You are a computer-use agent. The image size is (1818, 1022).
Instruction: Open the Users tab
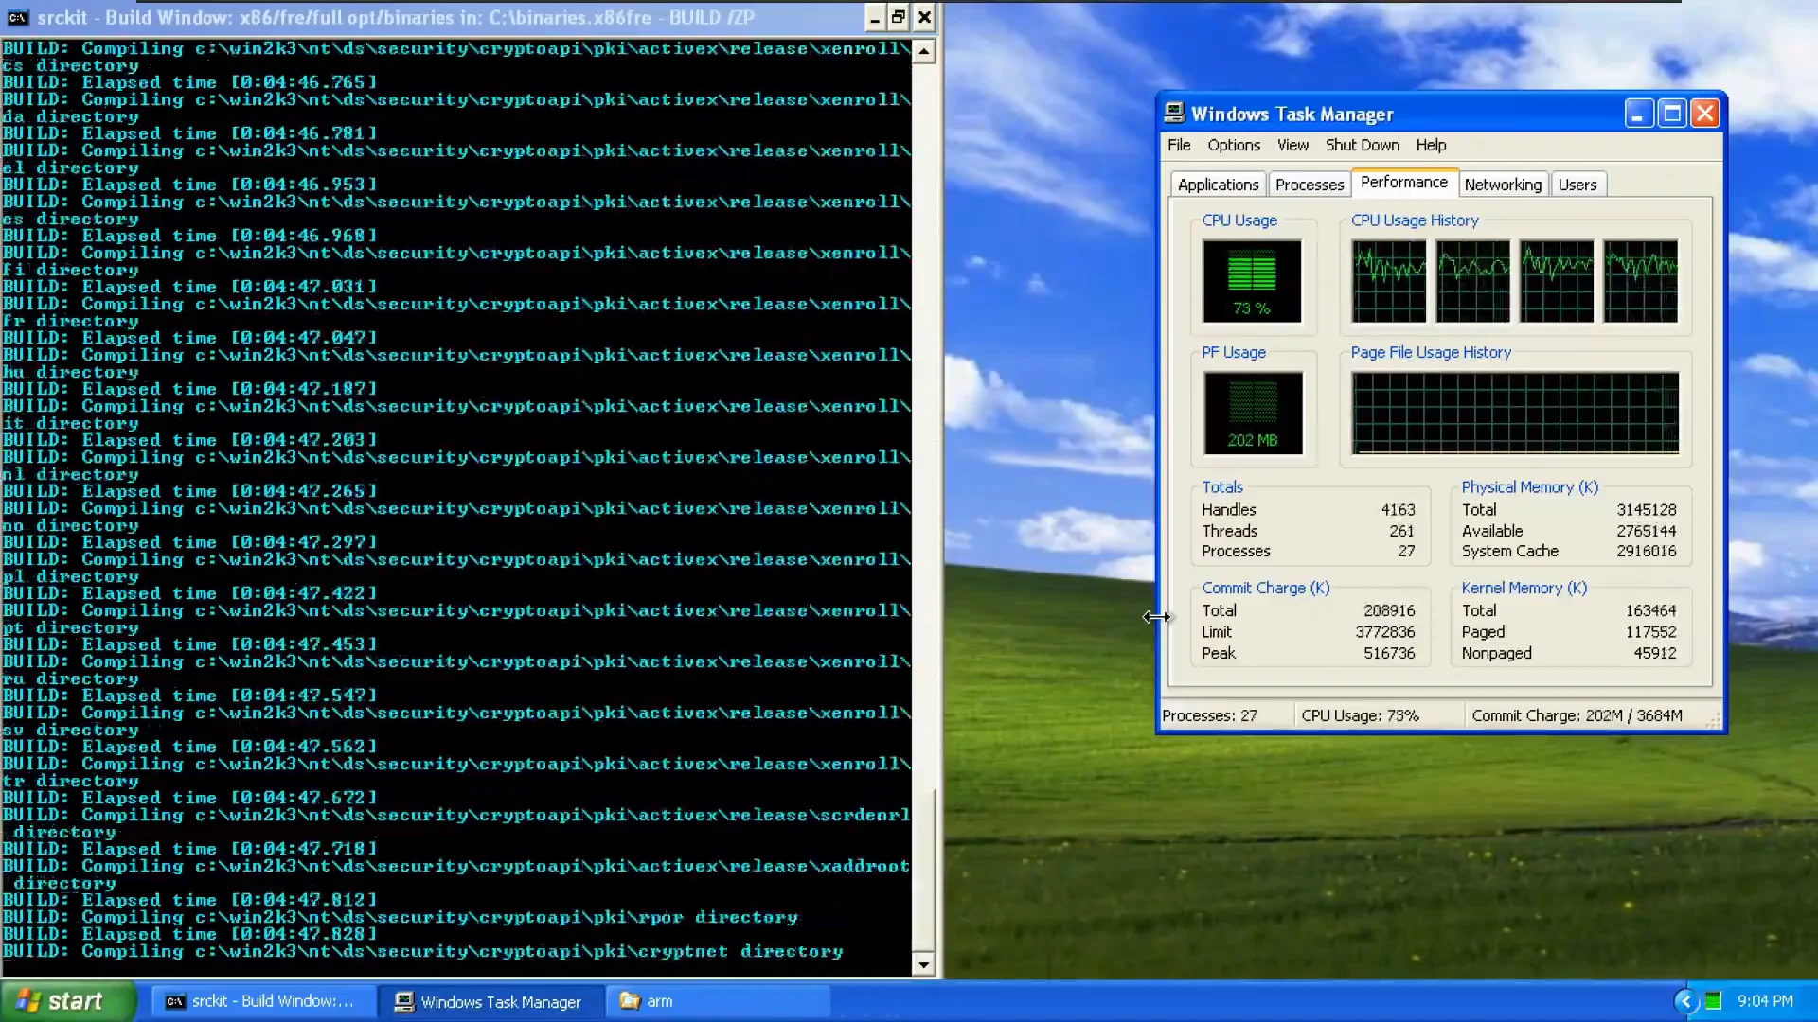coord(1577,185)
